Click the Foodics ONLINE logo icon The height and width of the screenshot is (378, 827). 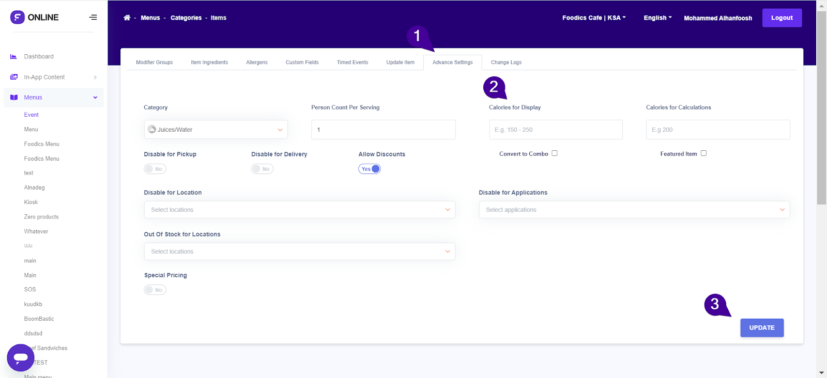click(x=17, y=17)
